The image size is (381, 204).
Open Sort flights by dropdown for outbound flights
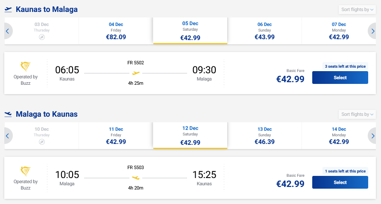(x=357, y=10)
